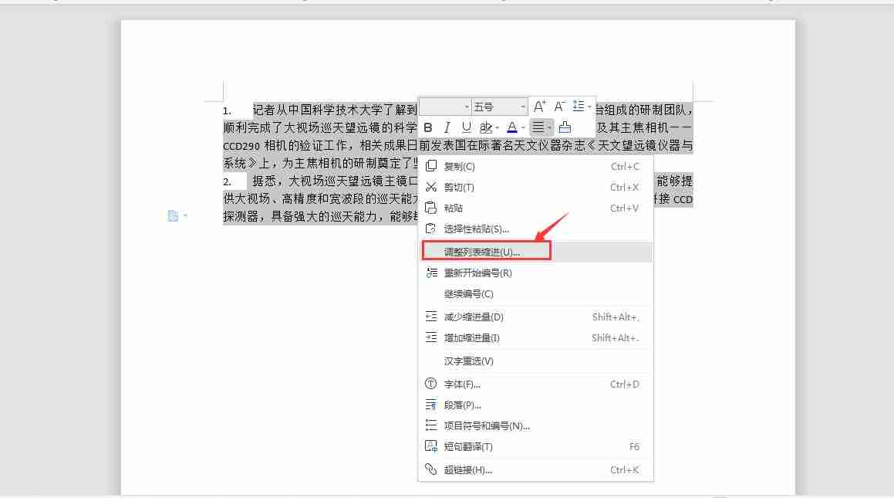Click 复制(C) to copy selection
Viewport: 894px width, 498px height.
tap(459, 166)
